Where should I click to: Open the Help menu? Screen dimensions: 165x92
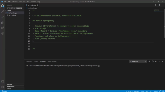(39, 2)
